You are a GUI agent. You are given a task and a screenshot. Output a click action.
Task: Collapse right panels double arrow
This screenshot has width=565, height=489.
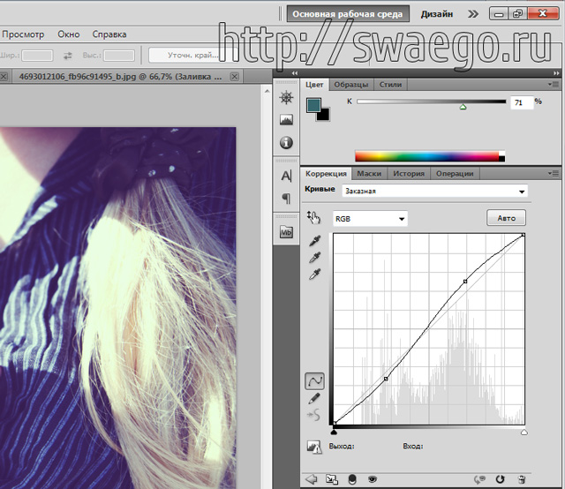557,73
